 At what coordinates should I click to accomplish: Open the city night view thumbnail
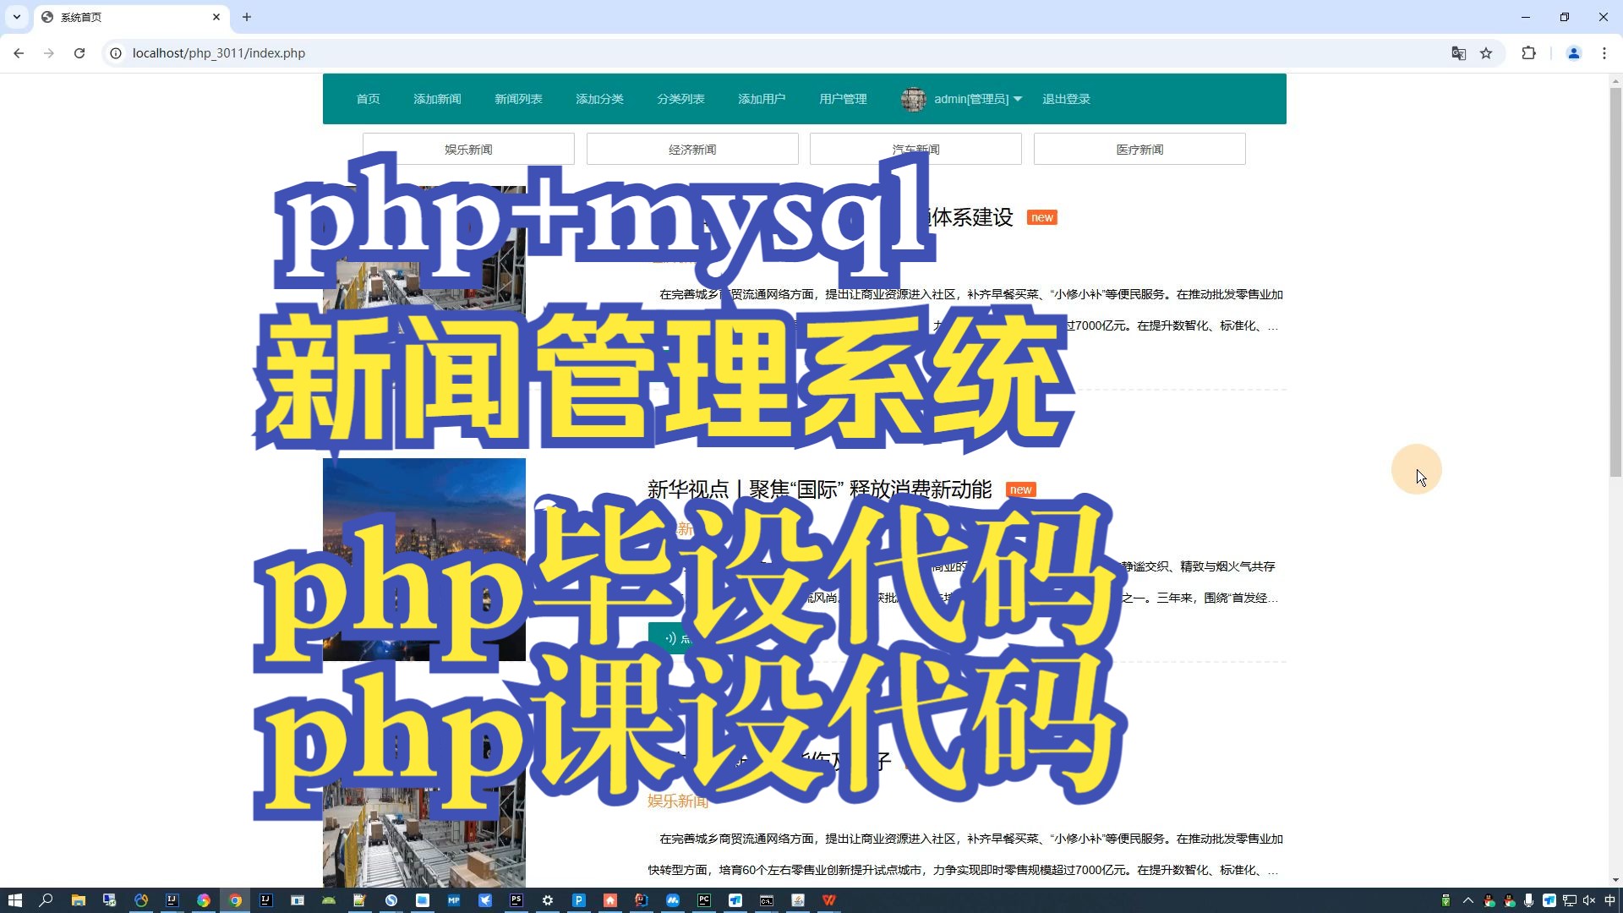[424, 560]
